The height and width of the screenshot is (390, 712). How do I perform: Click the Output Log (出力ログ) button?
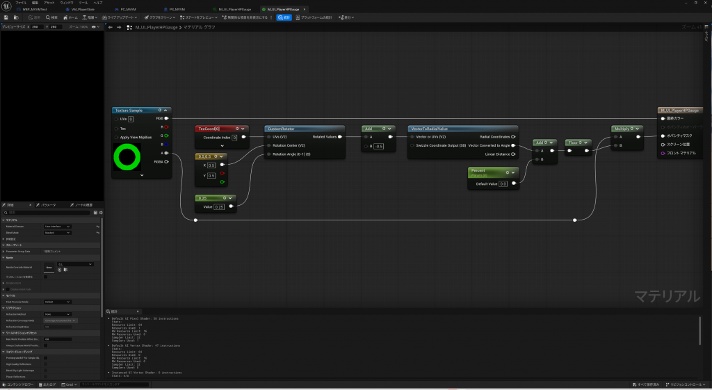tap(49, 384)
